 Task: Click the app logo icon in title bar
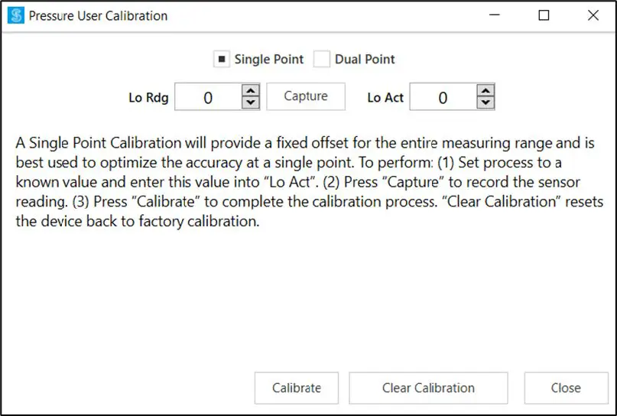[x=16, y=15]
